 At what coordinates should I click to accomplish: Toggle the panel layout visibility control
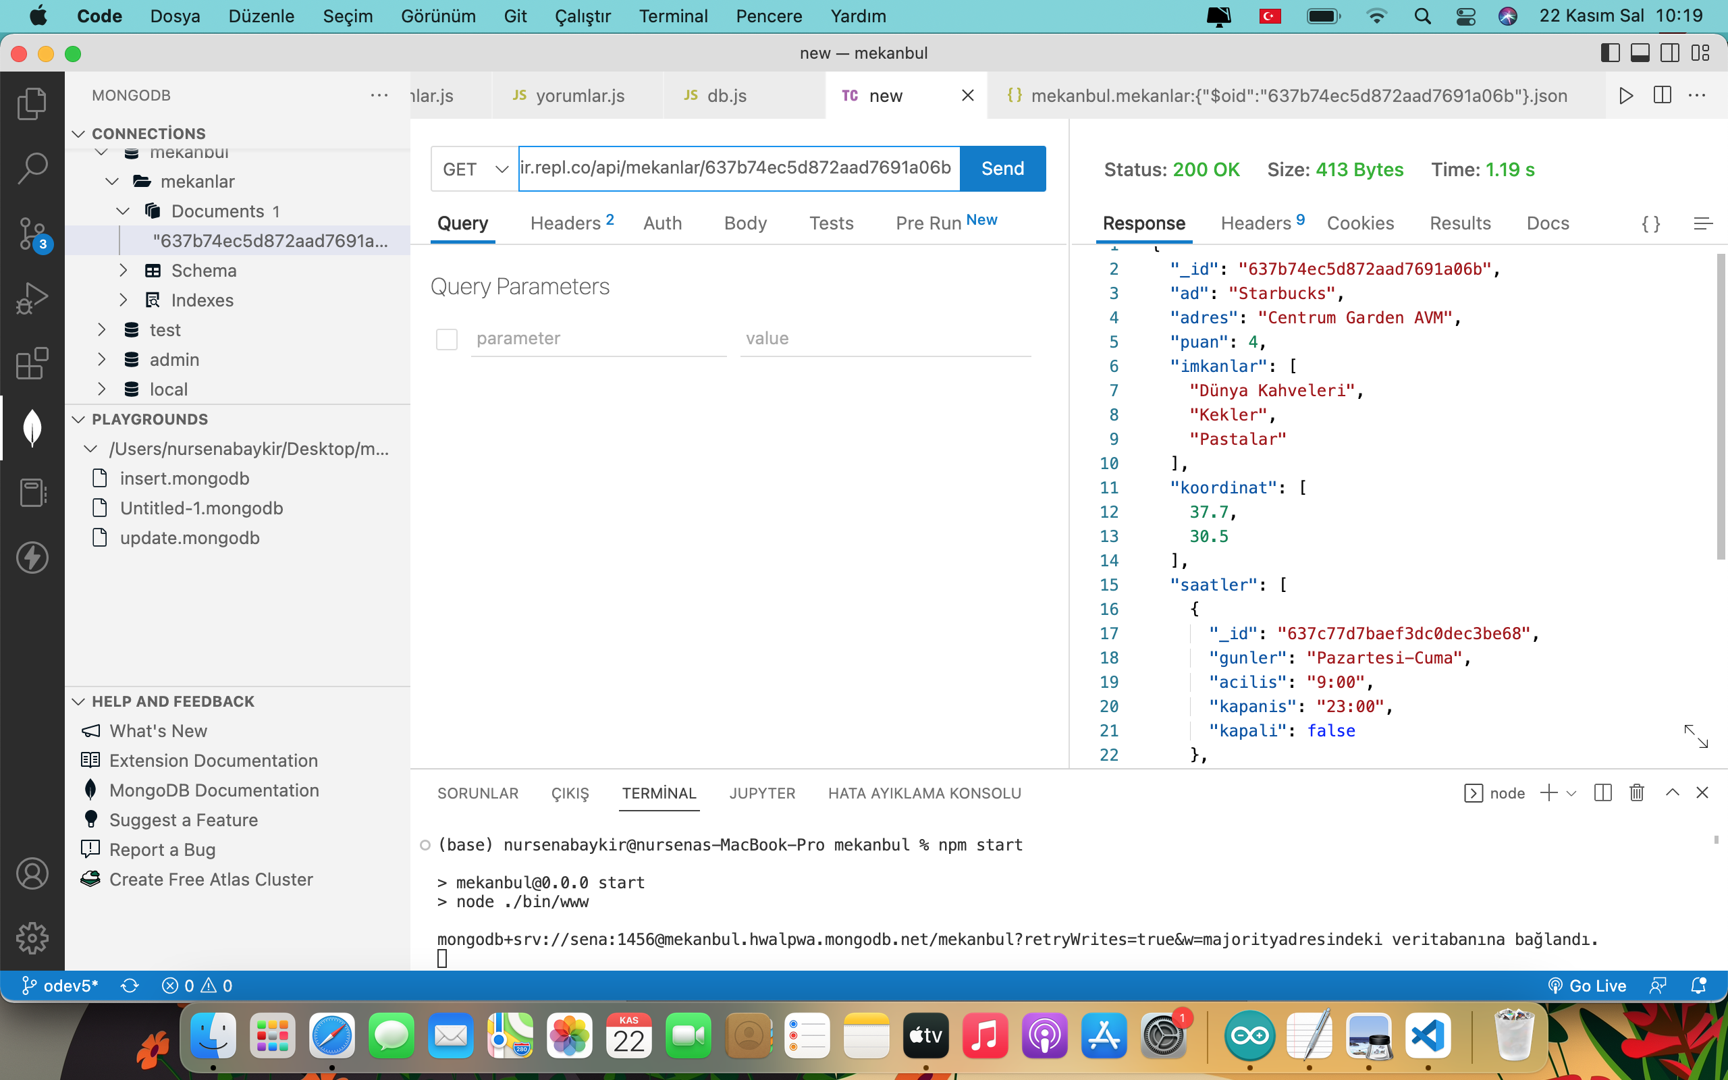[1641, 53]
